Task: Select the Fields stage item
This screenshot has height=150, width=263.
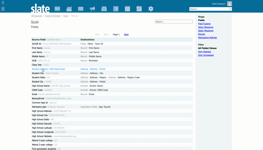Action: (201, 20)
